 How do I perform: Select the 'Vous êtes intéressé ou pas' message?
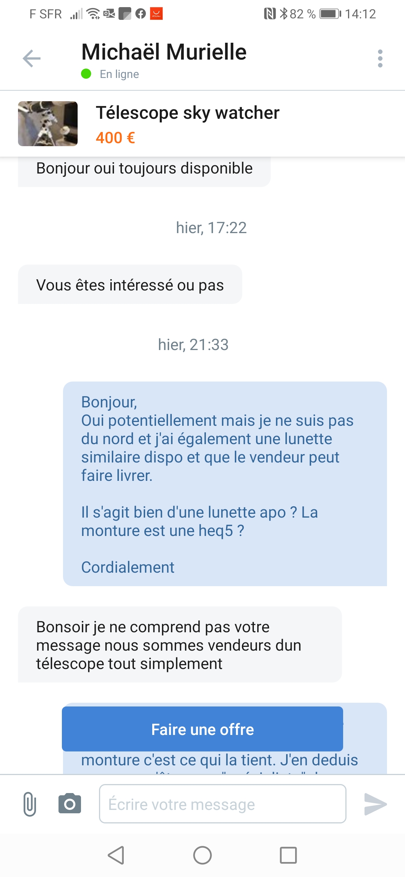pyautogui.click(x=130, y=285)
